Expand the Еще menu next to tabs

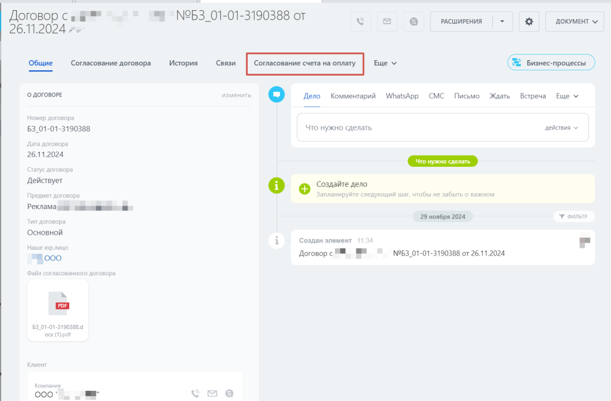pos(385,63)
